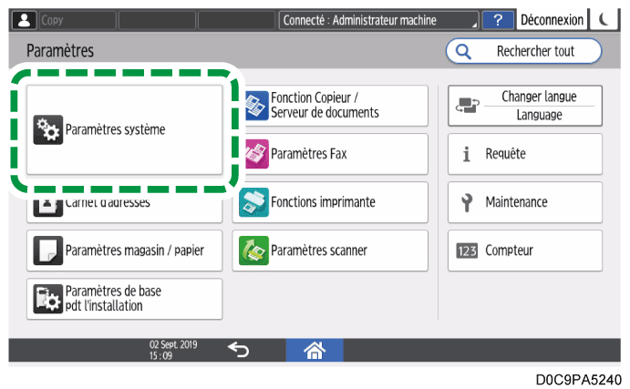Open Paramètres système gear icon

[47, 130]
